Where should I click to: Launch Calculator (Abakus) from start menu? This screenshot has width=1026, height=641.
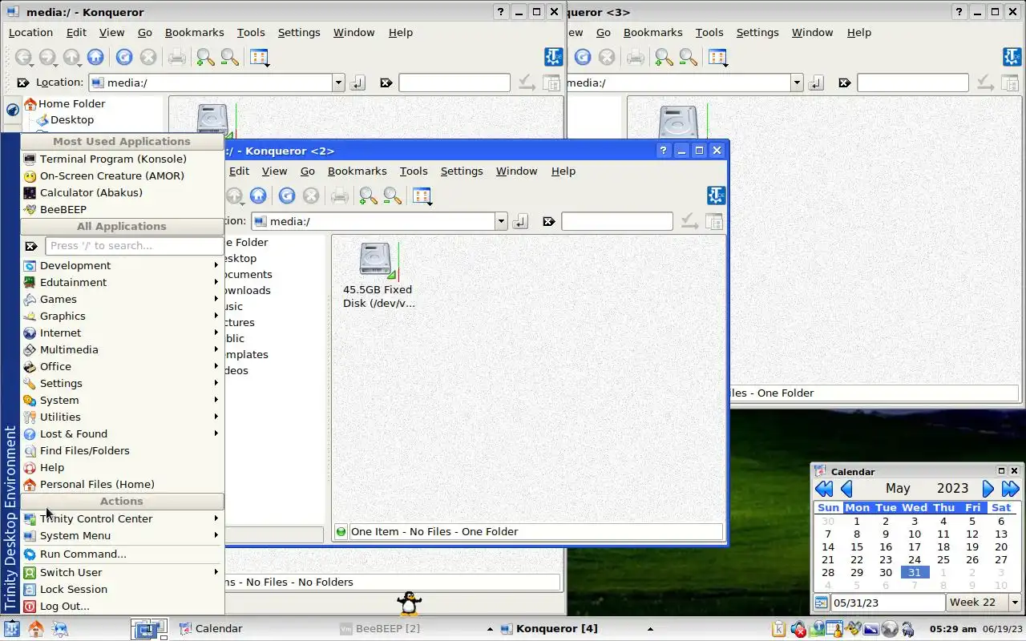click(122, 192)
